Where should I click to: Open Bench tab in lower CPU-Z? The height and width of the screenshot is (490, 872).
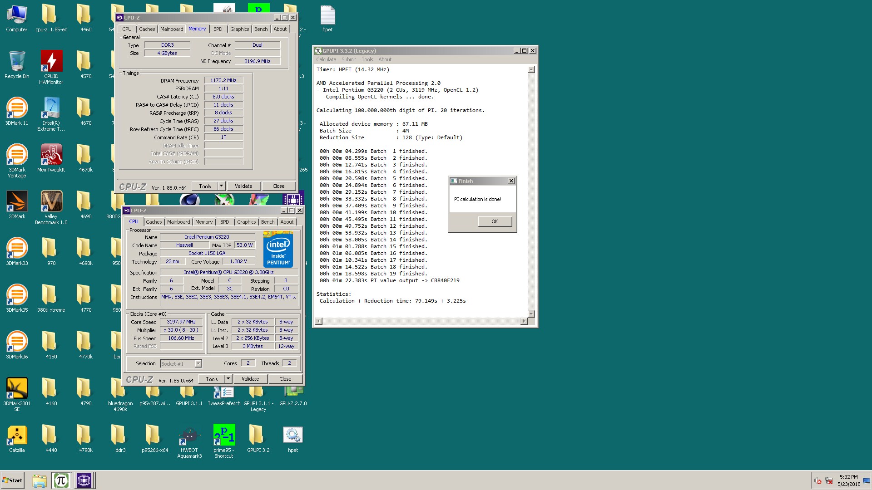pos(268,222)
